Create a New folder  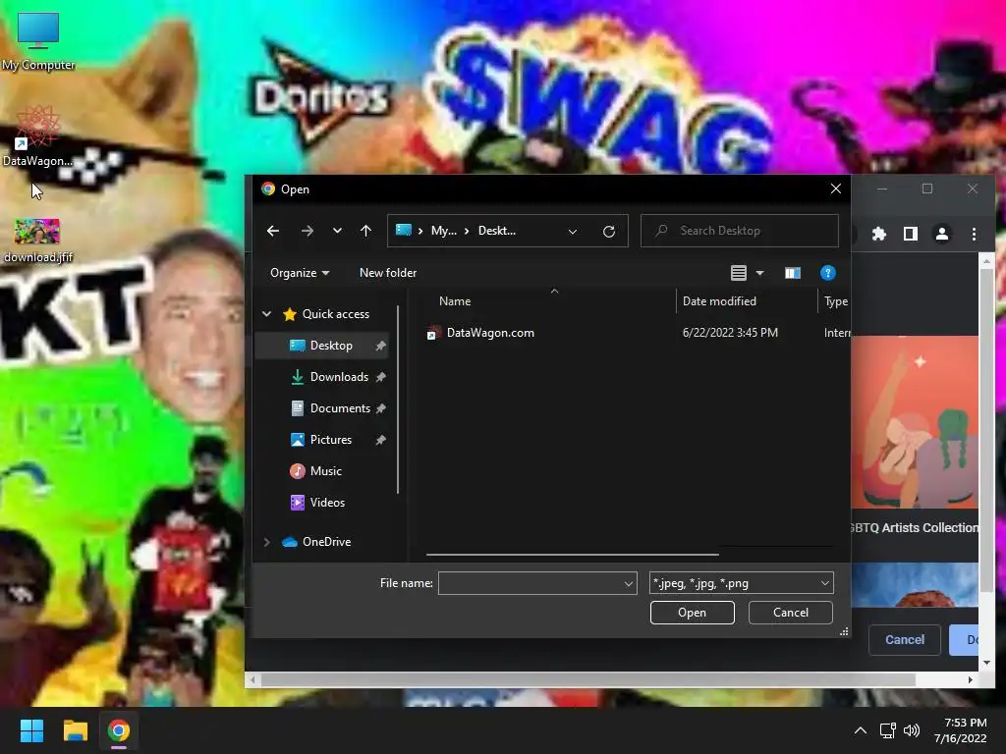click(x=387, y=273)
